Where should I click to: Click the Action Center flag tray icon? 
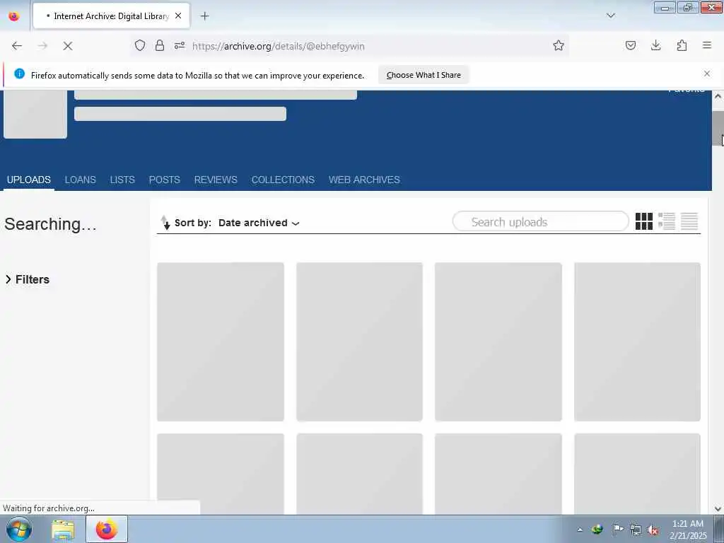pyautogui.click(x=618, y=530)
